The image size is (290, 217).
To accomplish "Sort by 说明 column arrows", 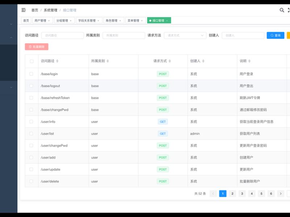I will coord(249,61).
